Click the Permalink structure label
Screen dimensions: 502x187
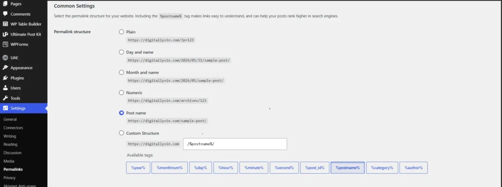click(x=73, y=32)
